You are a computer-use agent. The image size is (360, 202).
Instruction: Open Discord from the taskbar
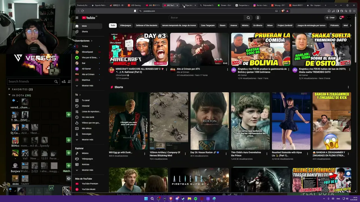point(177,199)
